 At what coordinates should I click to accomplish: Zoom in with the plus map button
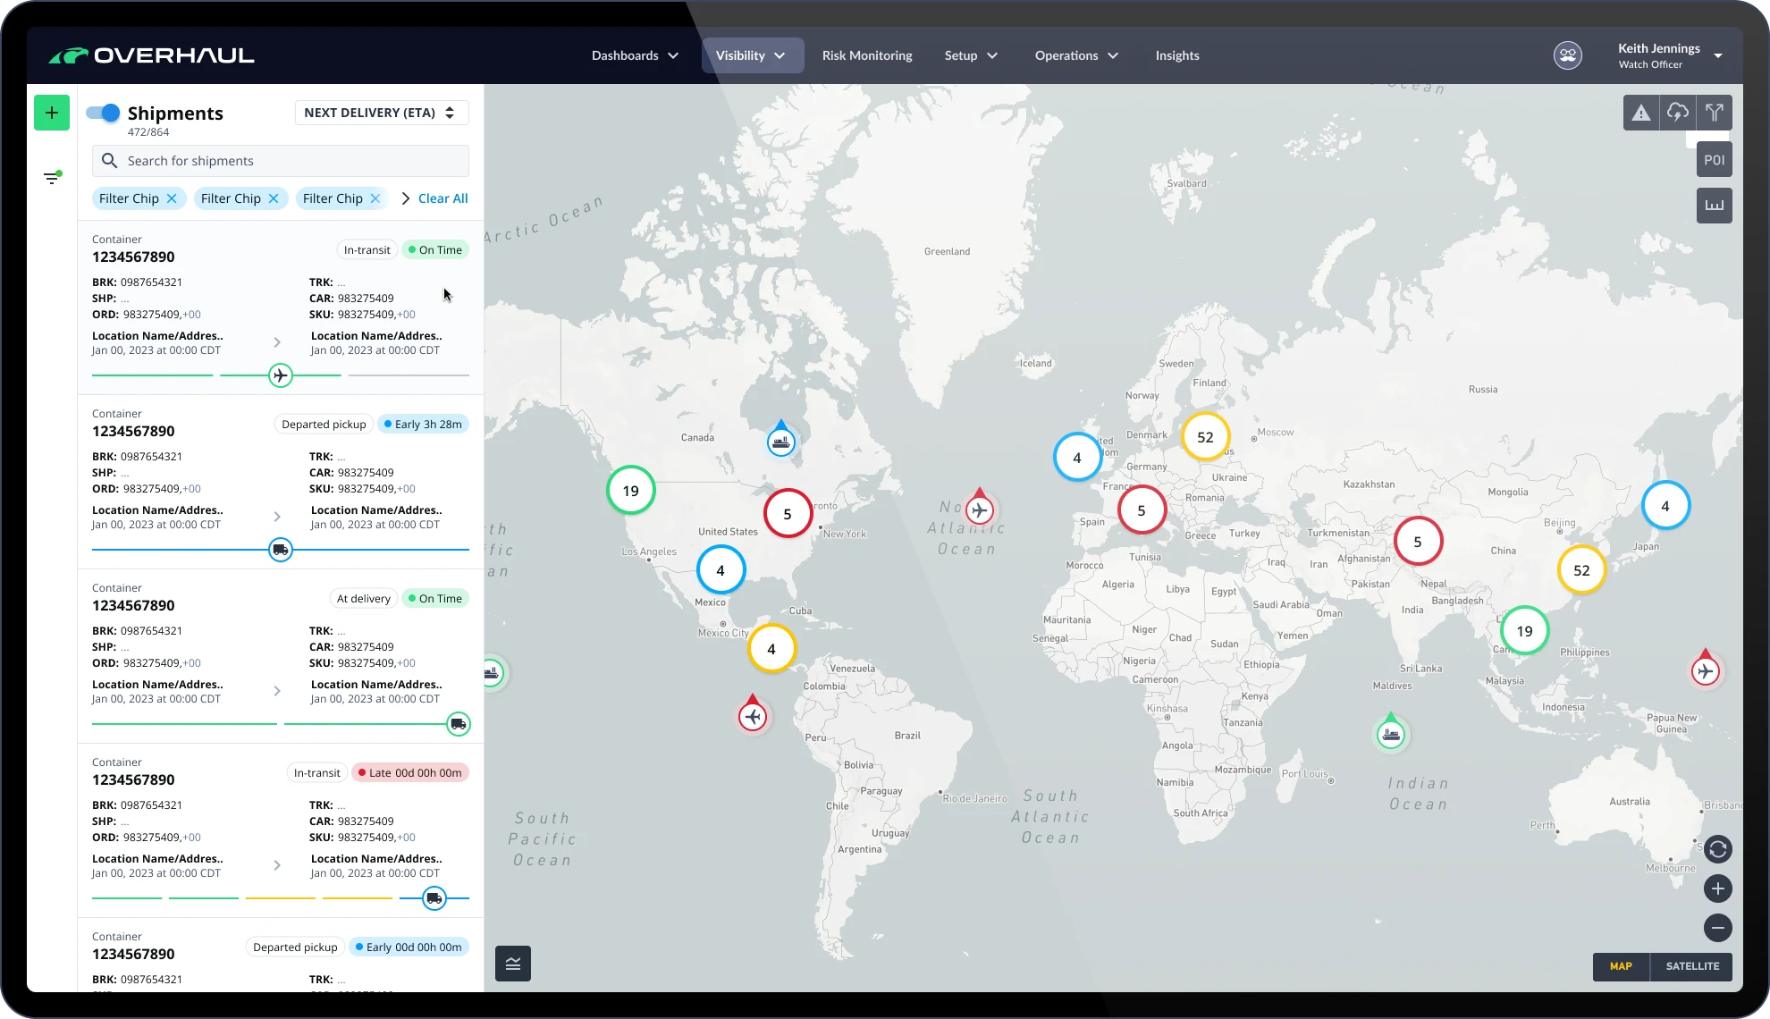pos(1717,888)
